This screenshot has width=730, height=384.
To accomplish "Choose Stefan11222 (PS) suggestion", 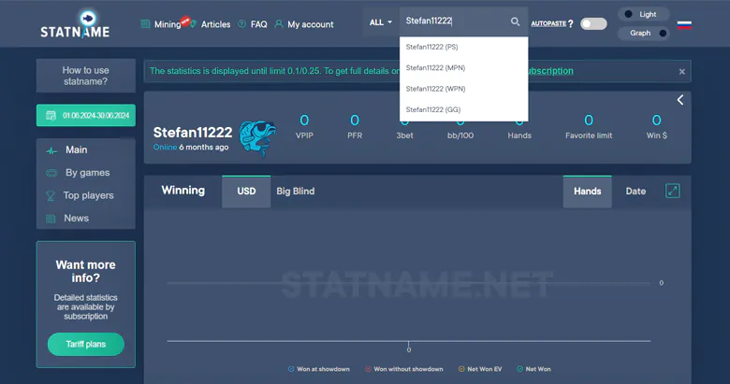I will [x=463, y=47].
